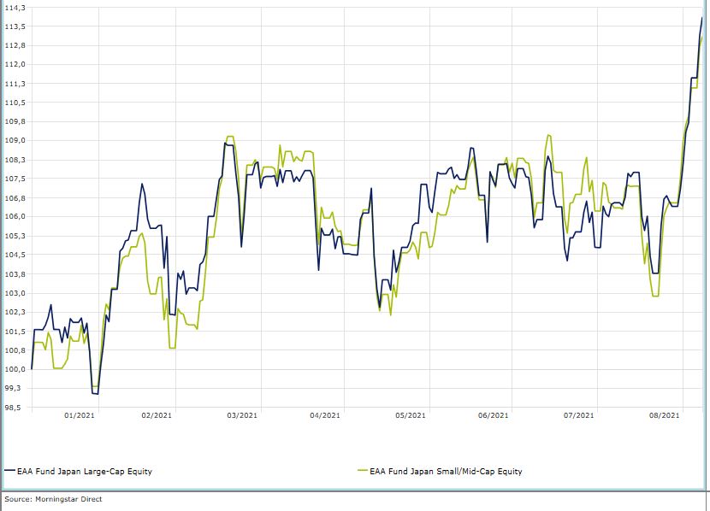Click the 01/2021 date label on x-axis
The width and height of the screenshot is (710, 511).
(80, 415)
